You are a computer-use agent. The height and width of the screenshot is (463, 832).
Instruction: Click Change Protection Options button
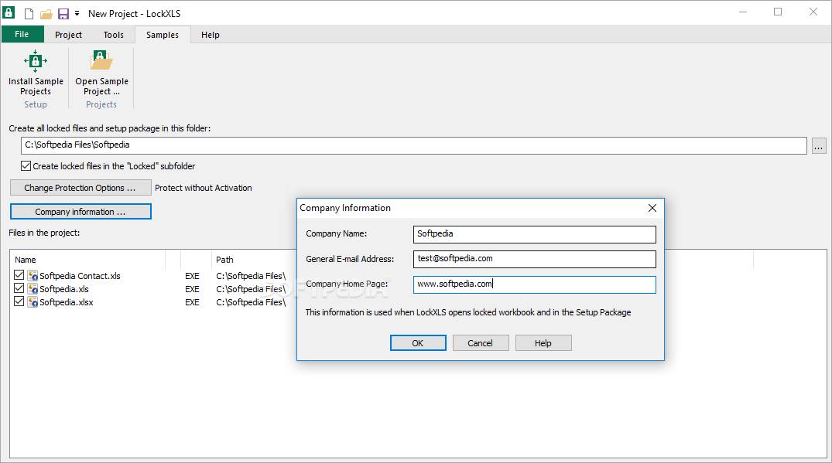[80, 188]
